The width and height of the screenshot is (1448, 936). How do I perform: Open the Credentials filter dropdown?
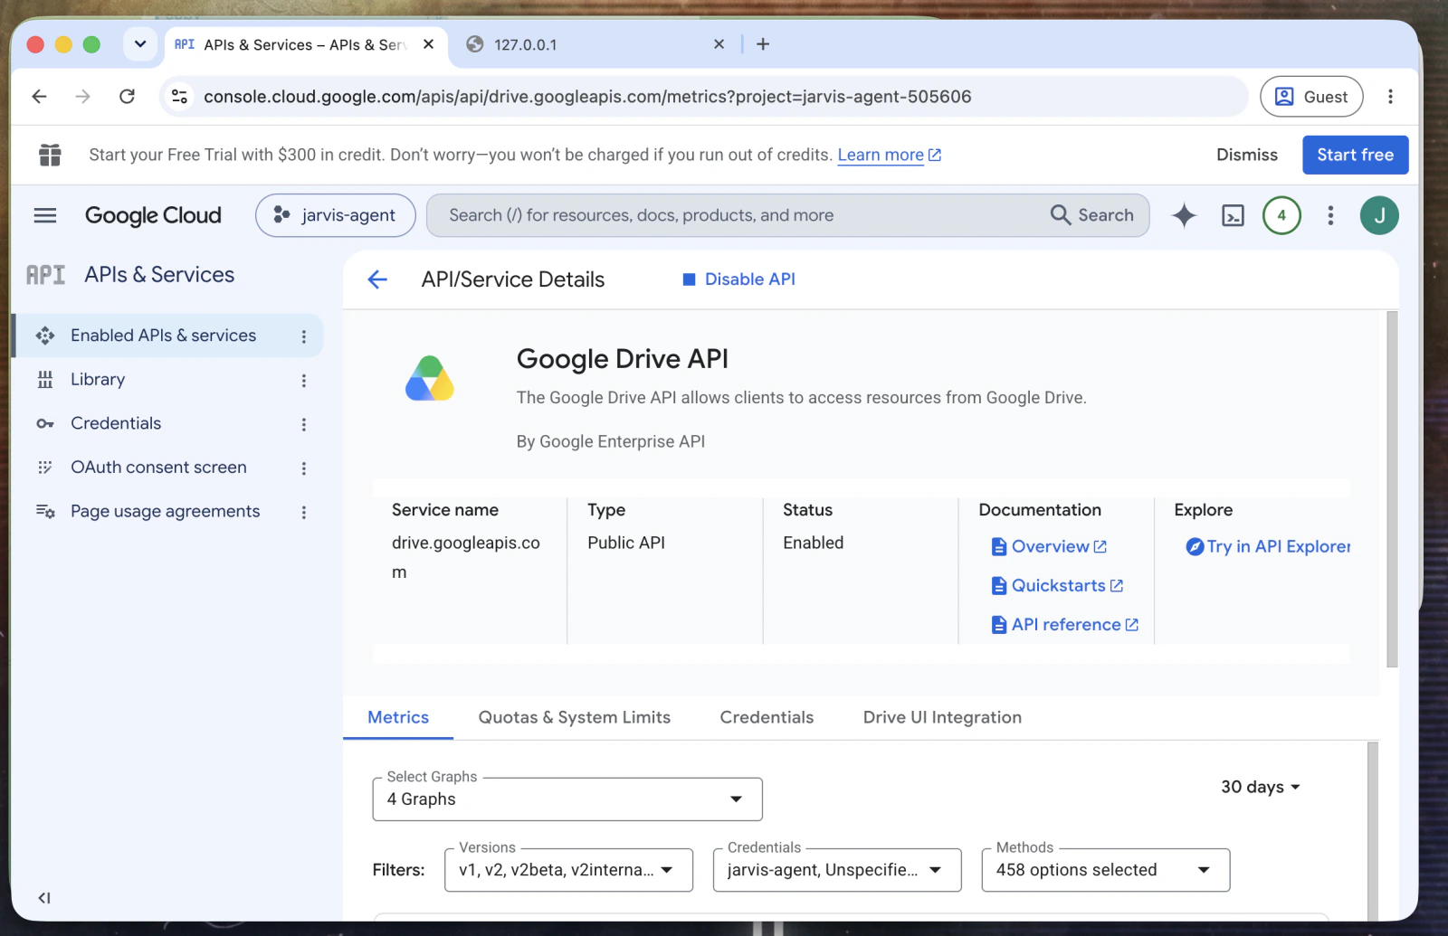point(837,870)
